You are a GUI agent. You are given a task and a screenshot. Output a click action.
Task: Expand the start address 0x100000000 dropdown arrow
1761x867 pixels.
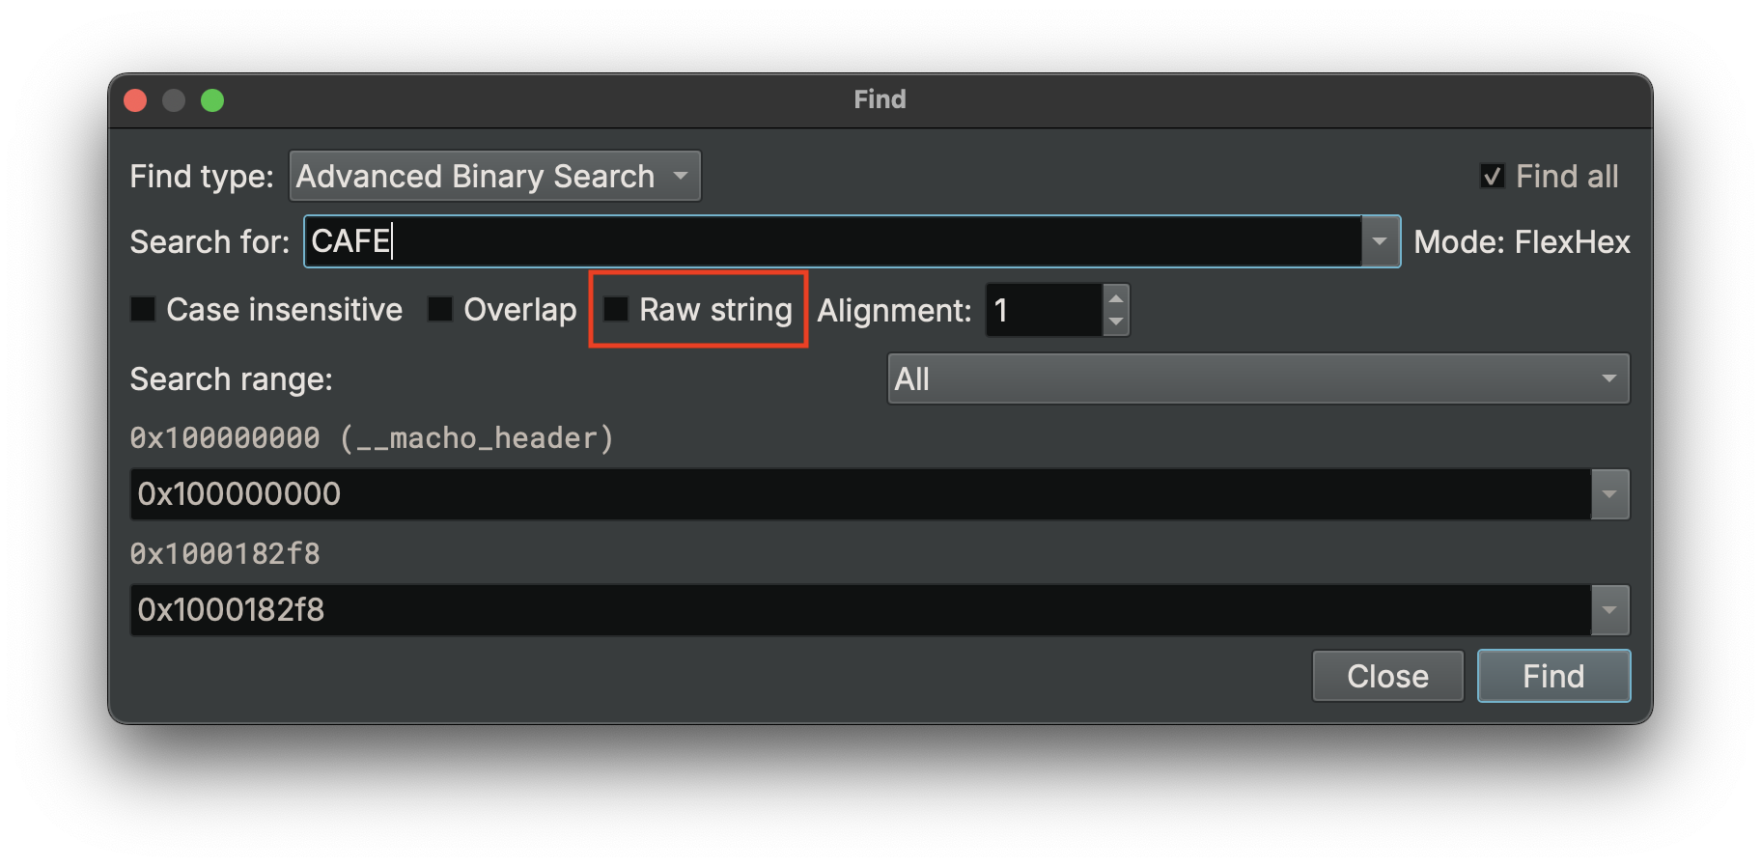pos(1609,494)
